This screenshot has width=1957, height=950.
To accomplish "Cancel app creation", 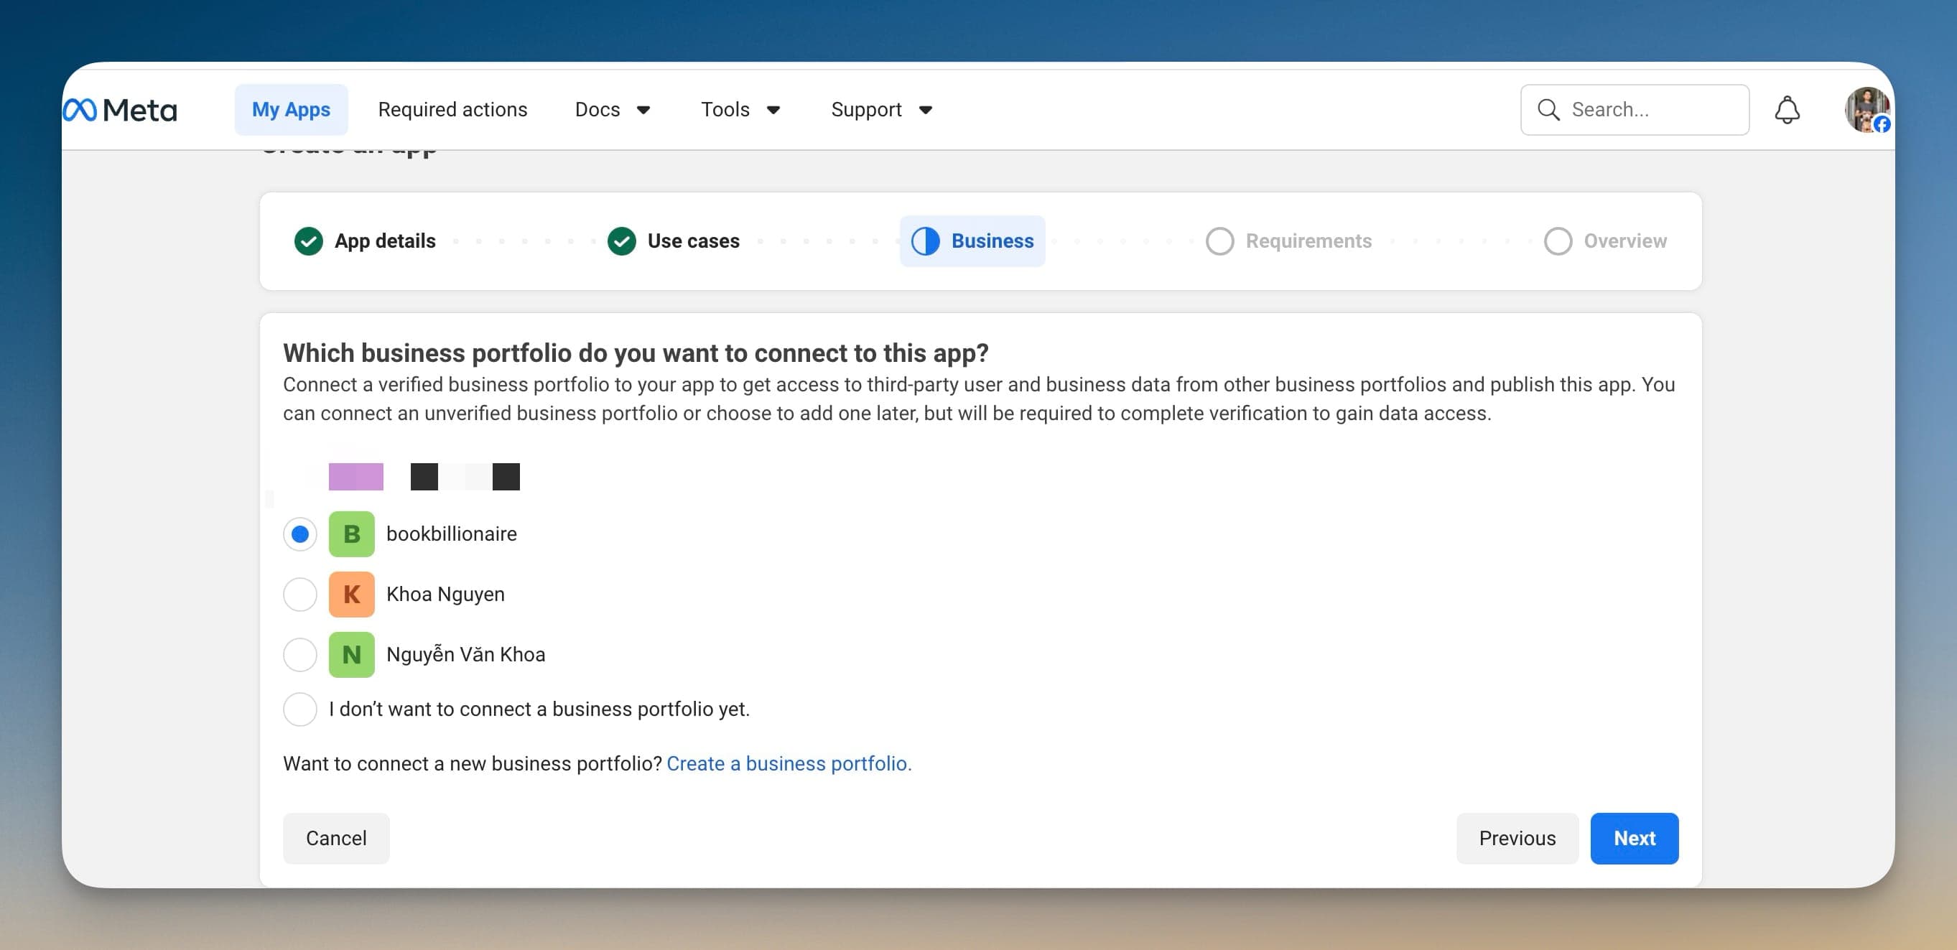I will click(x=337, y=839).
